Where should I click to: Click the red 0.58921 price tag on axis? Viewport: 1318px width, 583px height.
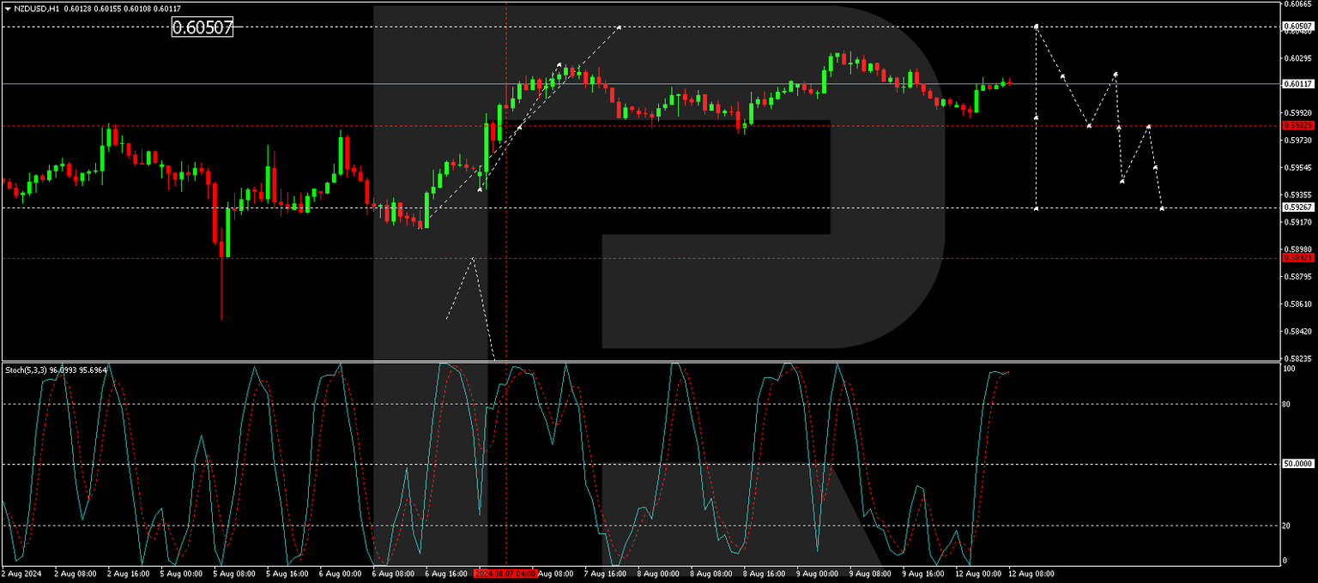click(x=1298, y=256)
